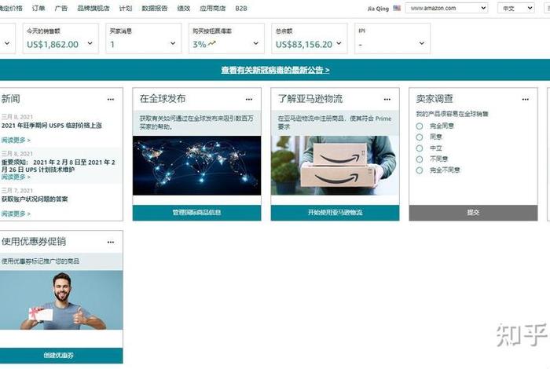The image size is (550, 369).
Task: Open the 计划 menu
Action: 126,8
